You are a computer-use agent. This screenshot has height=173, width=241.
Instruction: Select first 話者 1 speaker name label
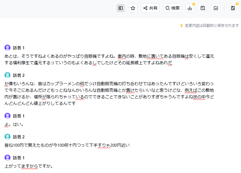pos(19,48)
